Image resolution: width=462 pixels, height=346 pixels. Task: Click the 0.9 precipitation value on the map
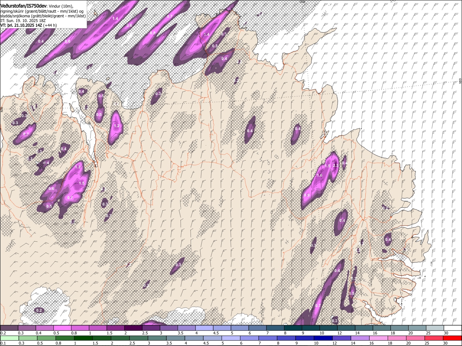click(307, 195)
